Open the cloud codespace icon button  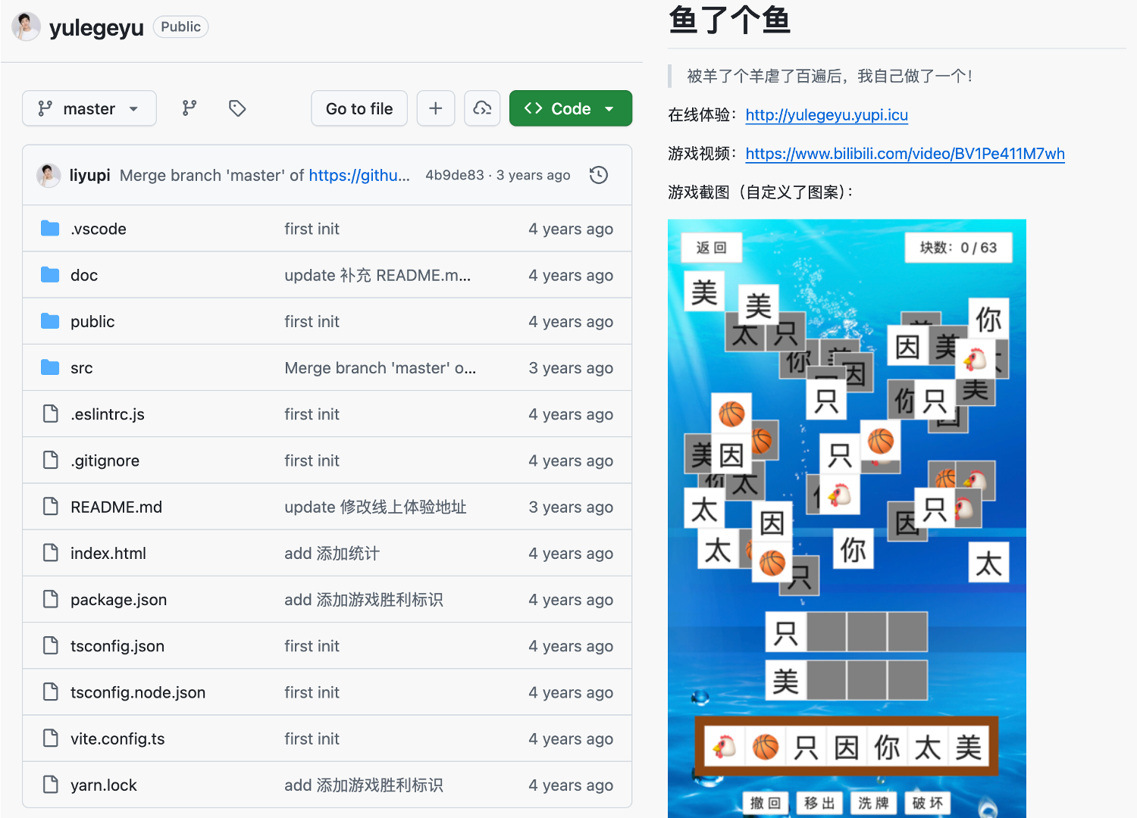[x=482, y=108]
